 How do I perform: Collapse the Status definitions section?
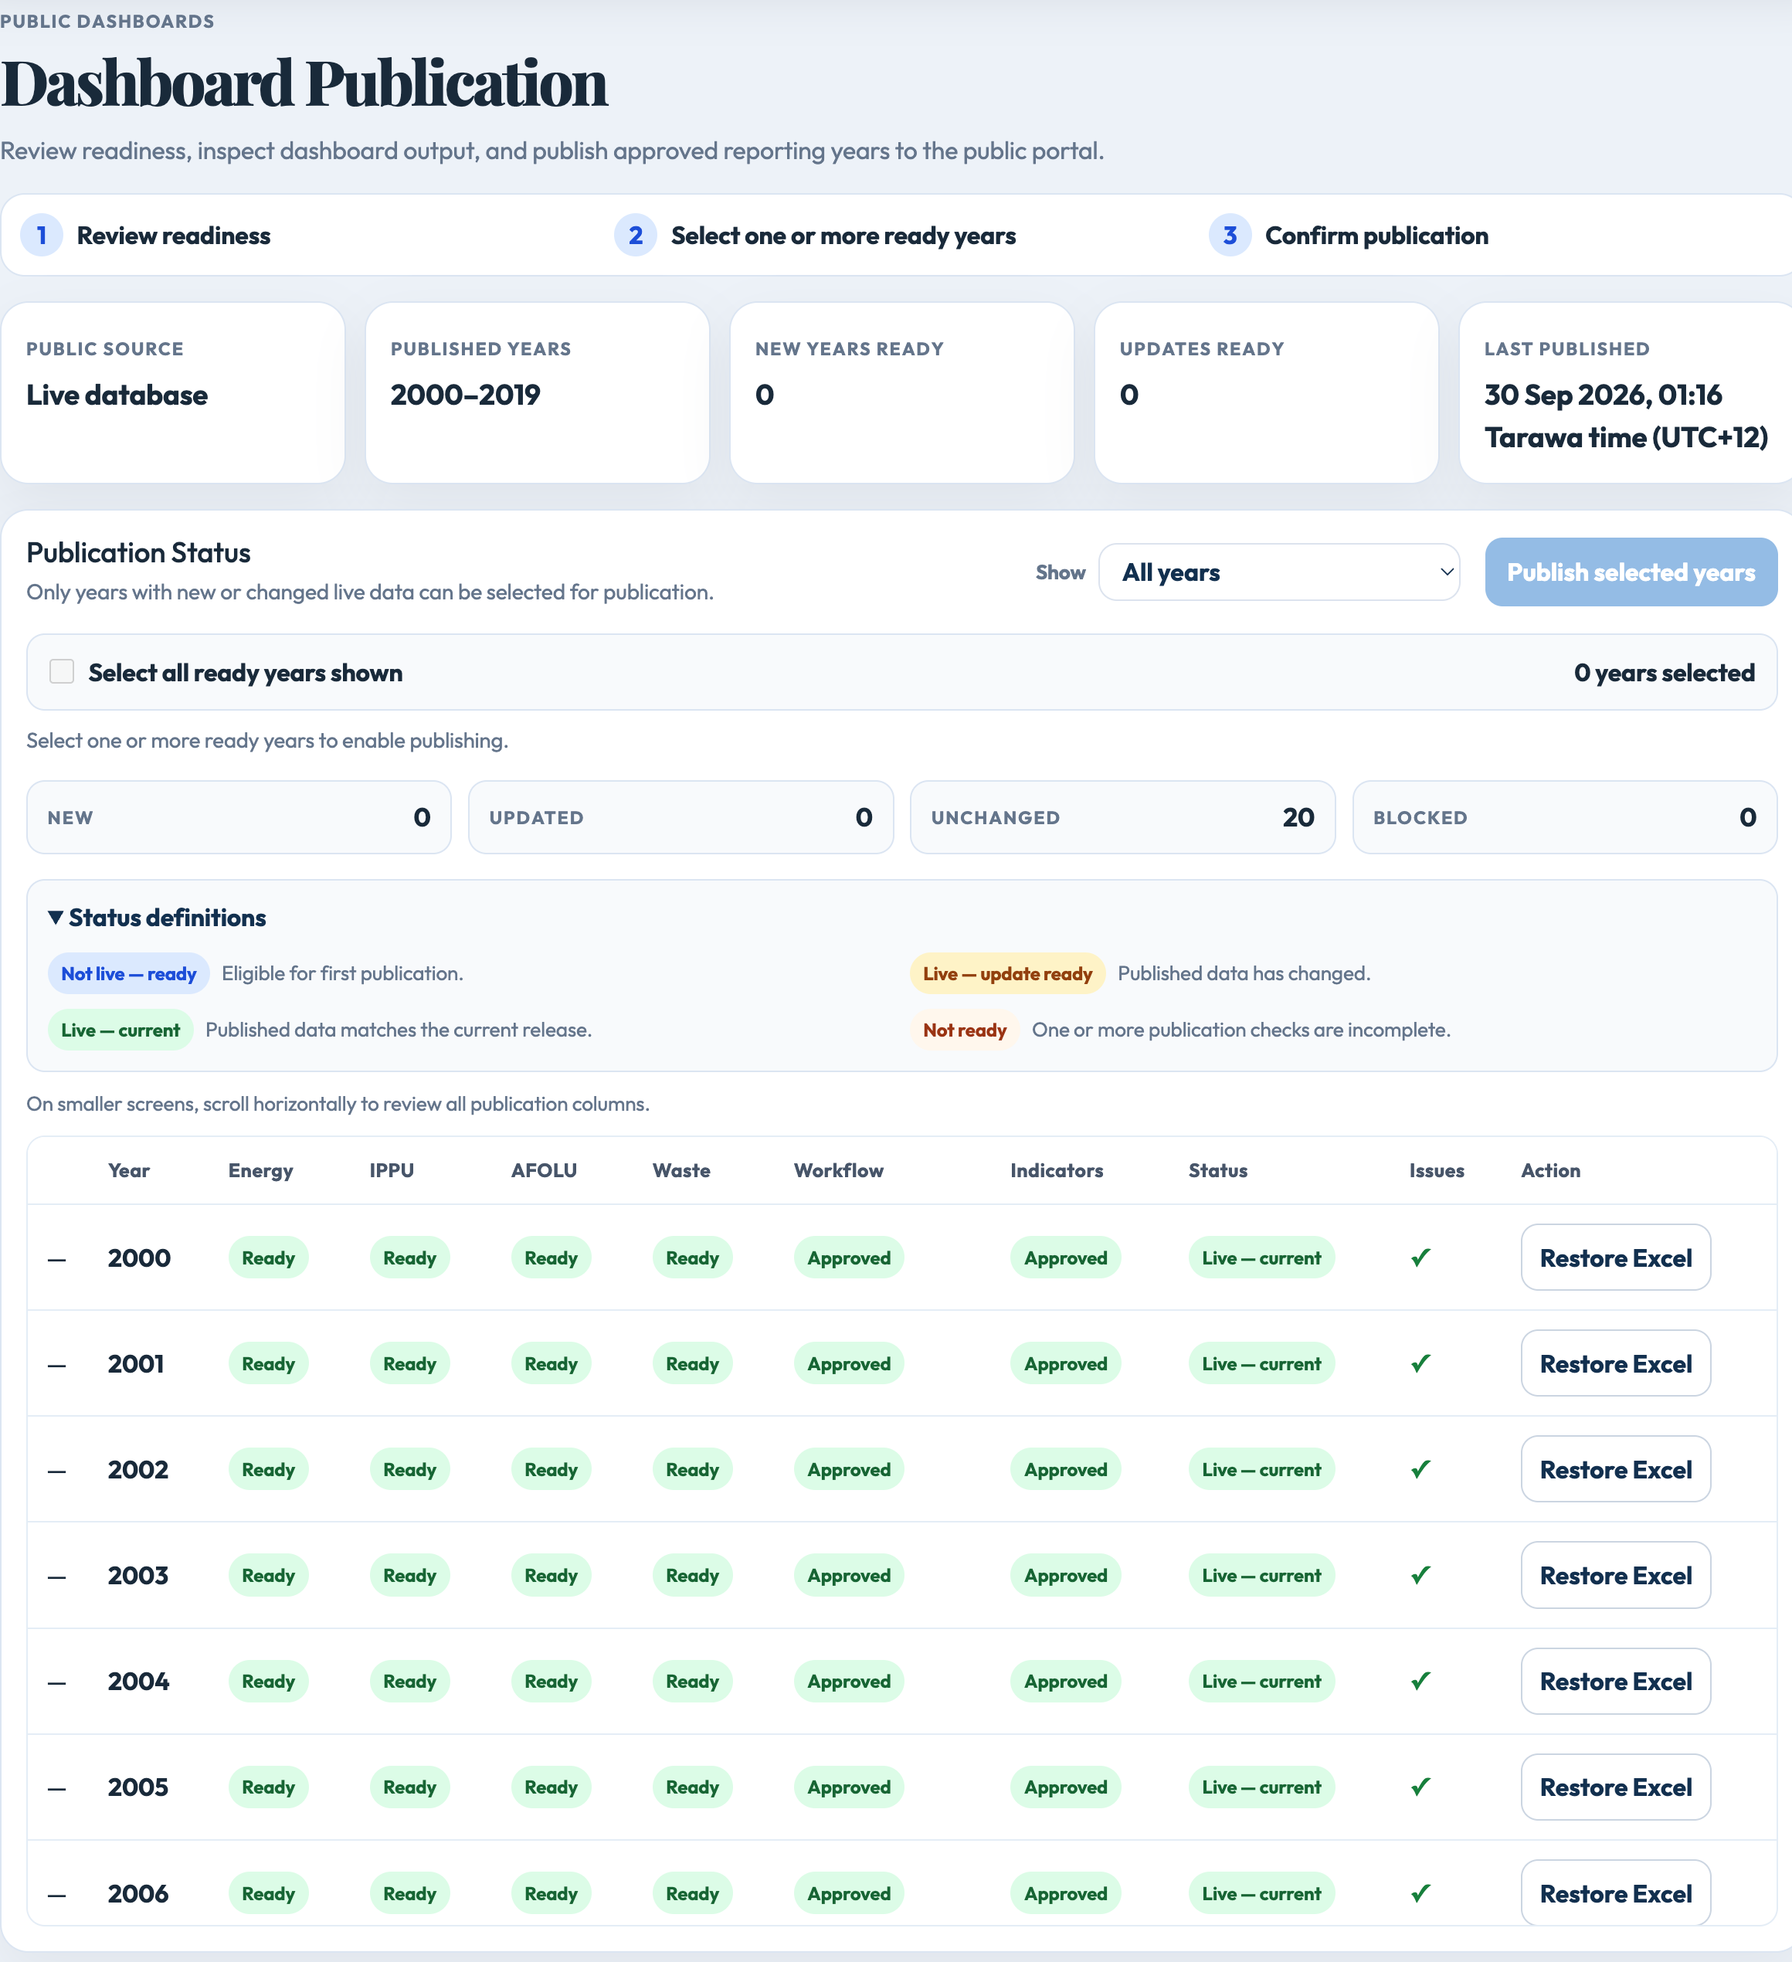point(157,918)
